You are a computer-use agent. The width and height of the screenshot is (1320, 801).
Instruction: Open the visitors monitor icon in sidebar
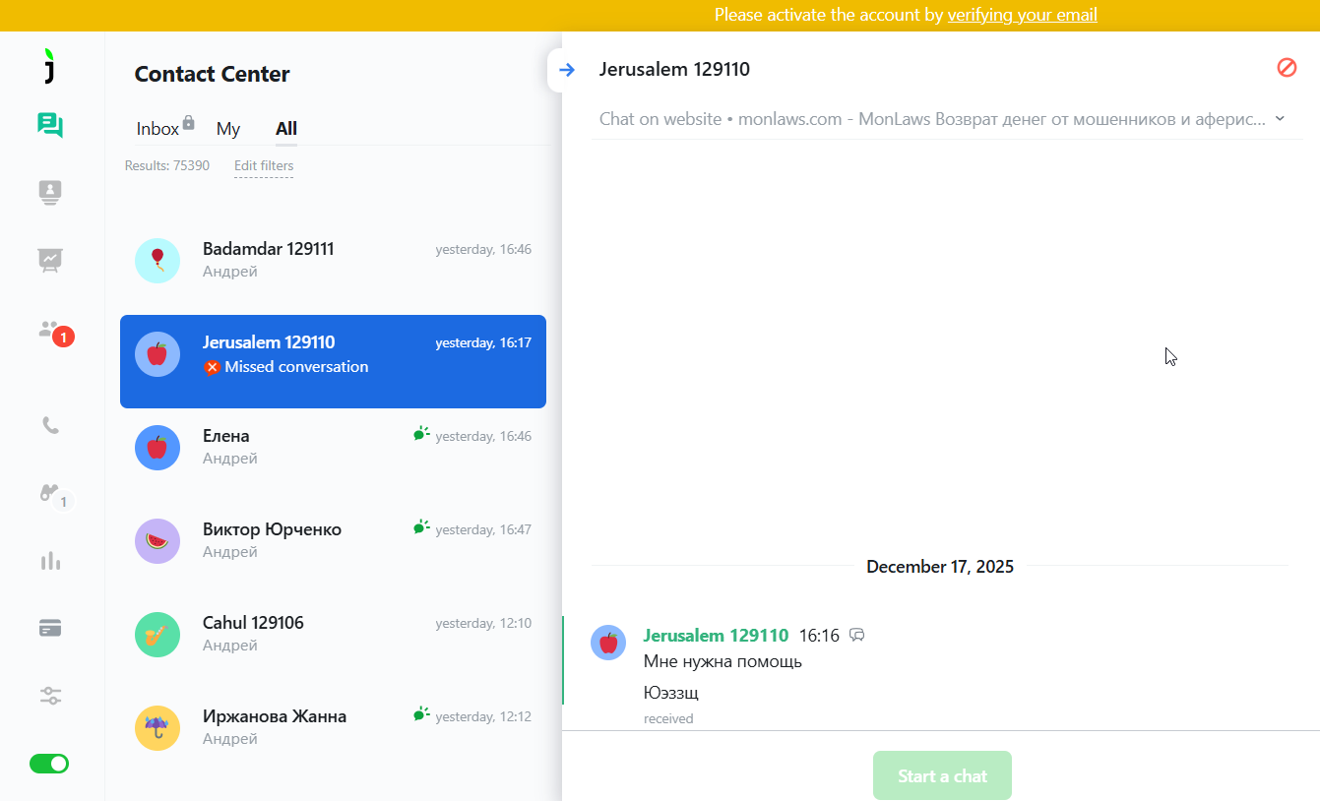coord(50,192)
